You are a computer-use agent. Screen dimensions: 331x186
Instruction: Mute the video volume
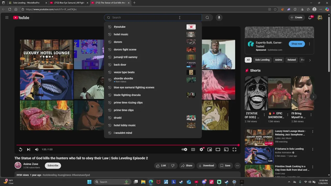pyautogui.click(x=37, y=149)
